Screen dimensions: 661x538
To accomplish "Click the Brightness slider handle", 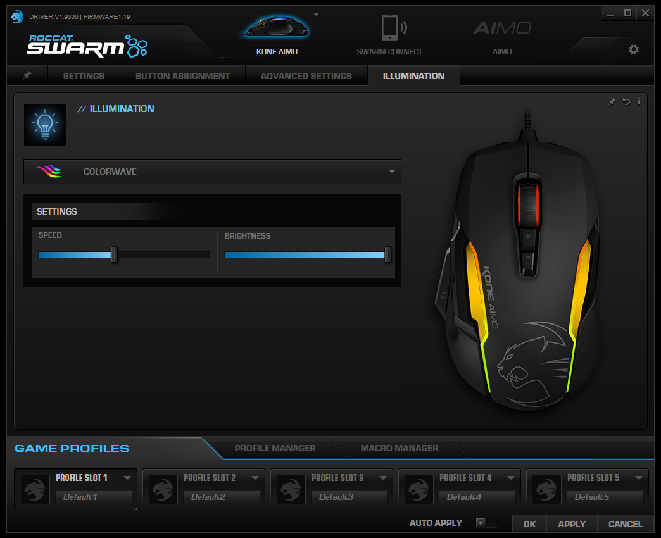I will pyautogui.click(x=387, y=254).
